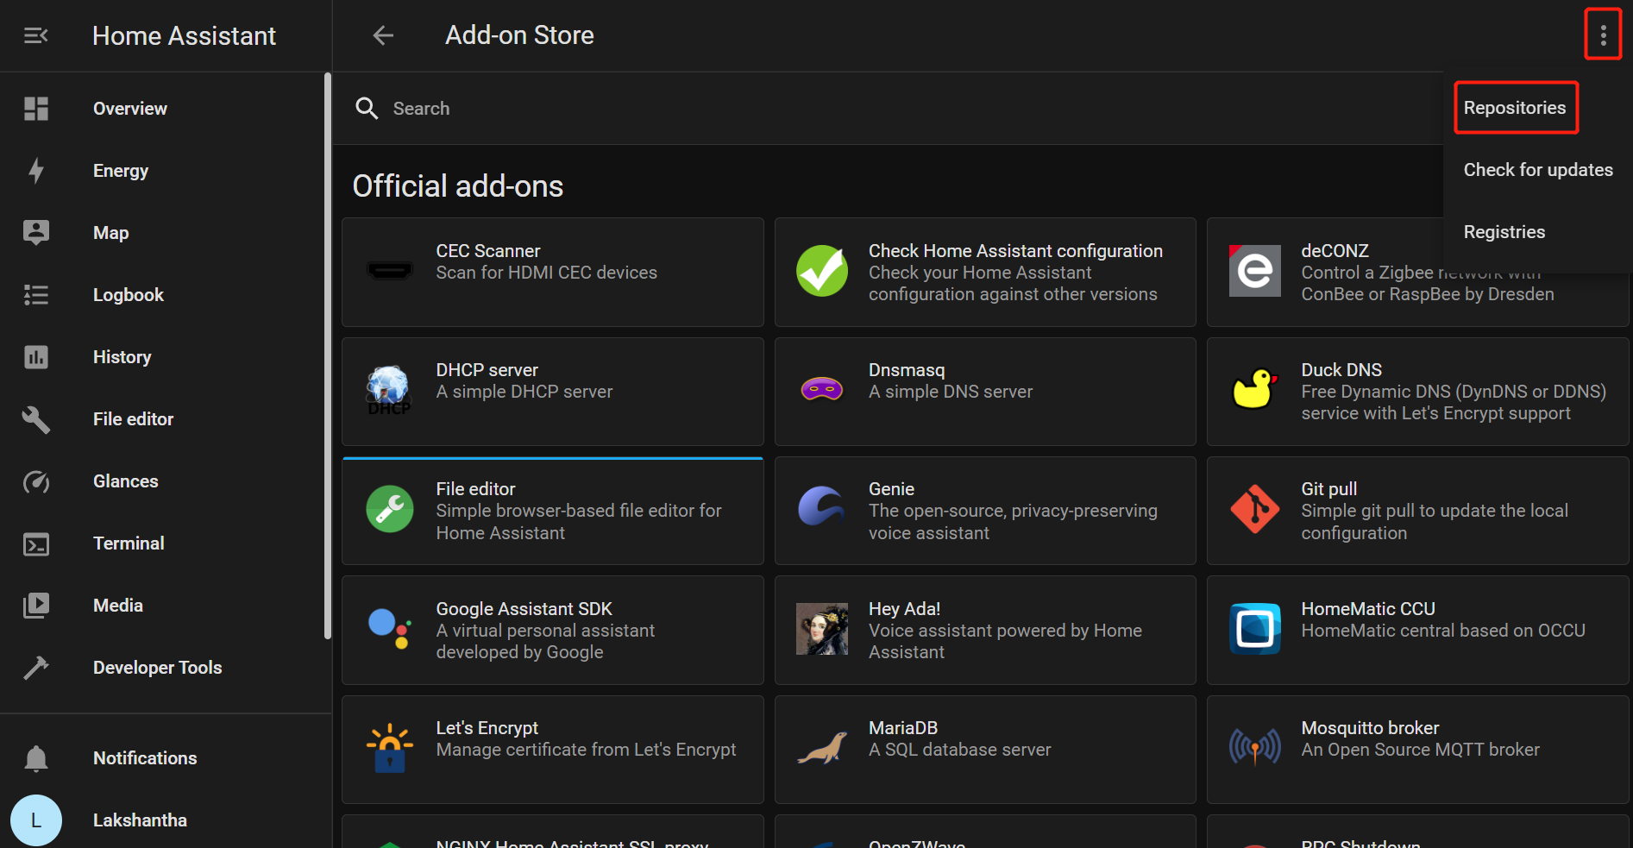1633x848 pixels.
Task: Click the Duck DNS yellow duck icon
Action: pyautogui.click(x=1255, y=389)
